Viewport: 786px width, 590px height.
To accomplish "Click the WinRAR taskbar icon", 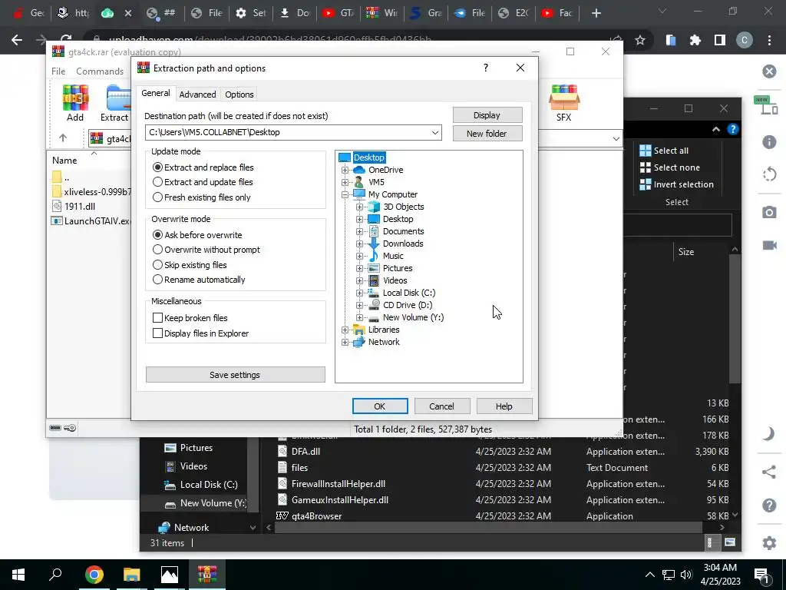I will tap(207, 575).
